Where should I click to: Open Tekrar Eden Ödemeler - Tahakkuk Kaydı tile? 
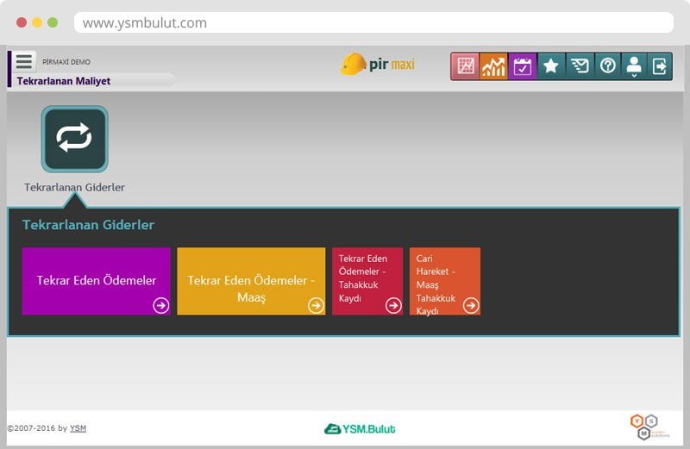coord(367,281)
